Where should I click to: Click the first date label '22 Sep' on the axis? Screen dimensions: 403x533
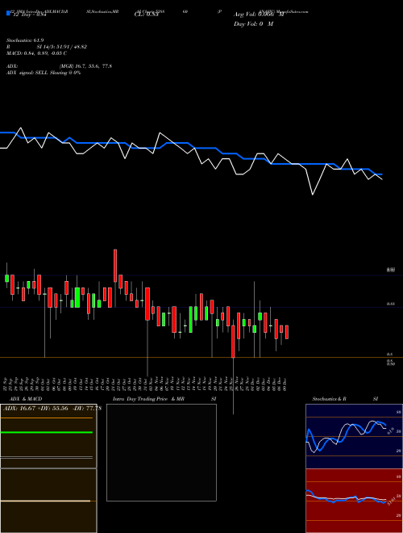[6, 384]
